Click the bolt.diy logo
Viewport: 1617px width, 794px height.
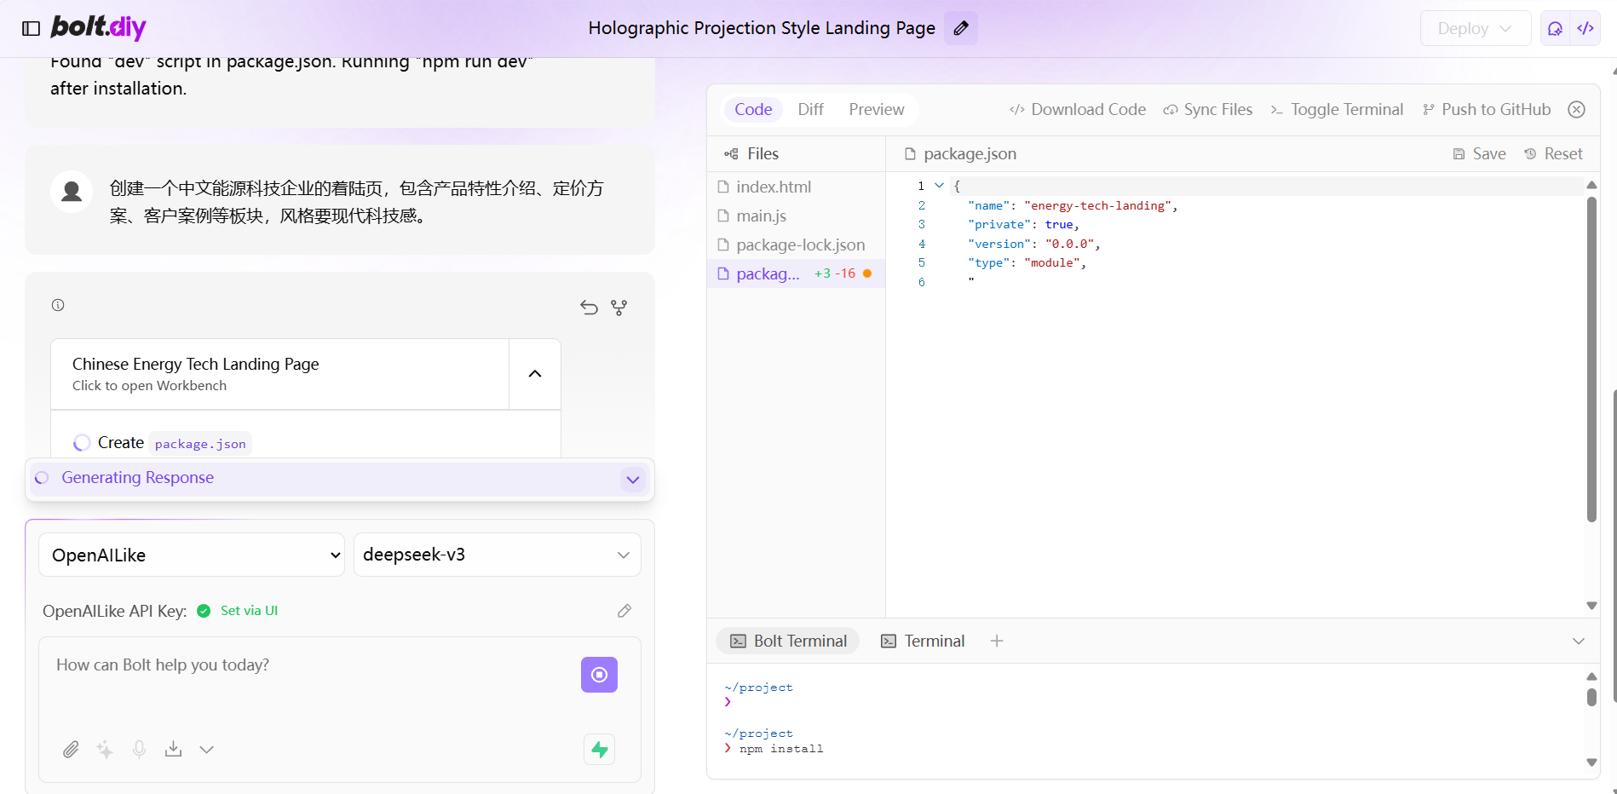98,27
